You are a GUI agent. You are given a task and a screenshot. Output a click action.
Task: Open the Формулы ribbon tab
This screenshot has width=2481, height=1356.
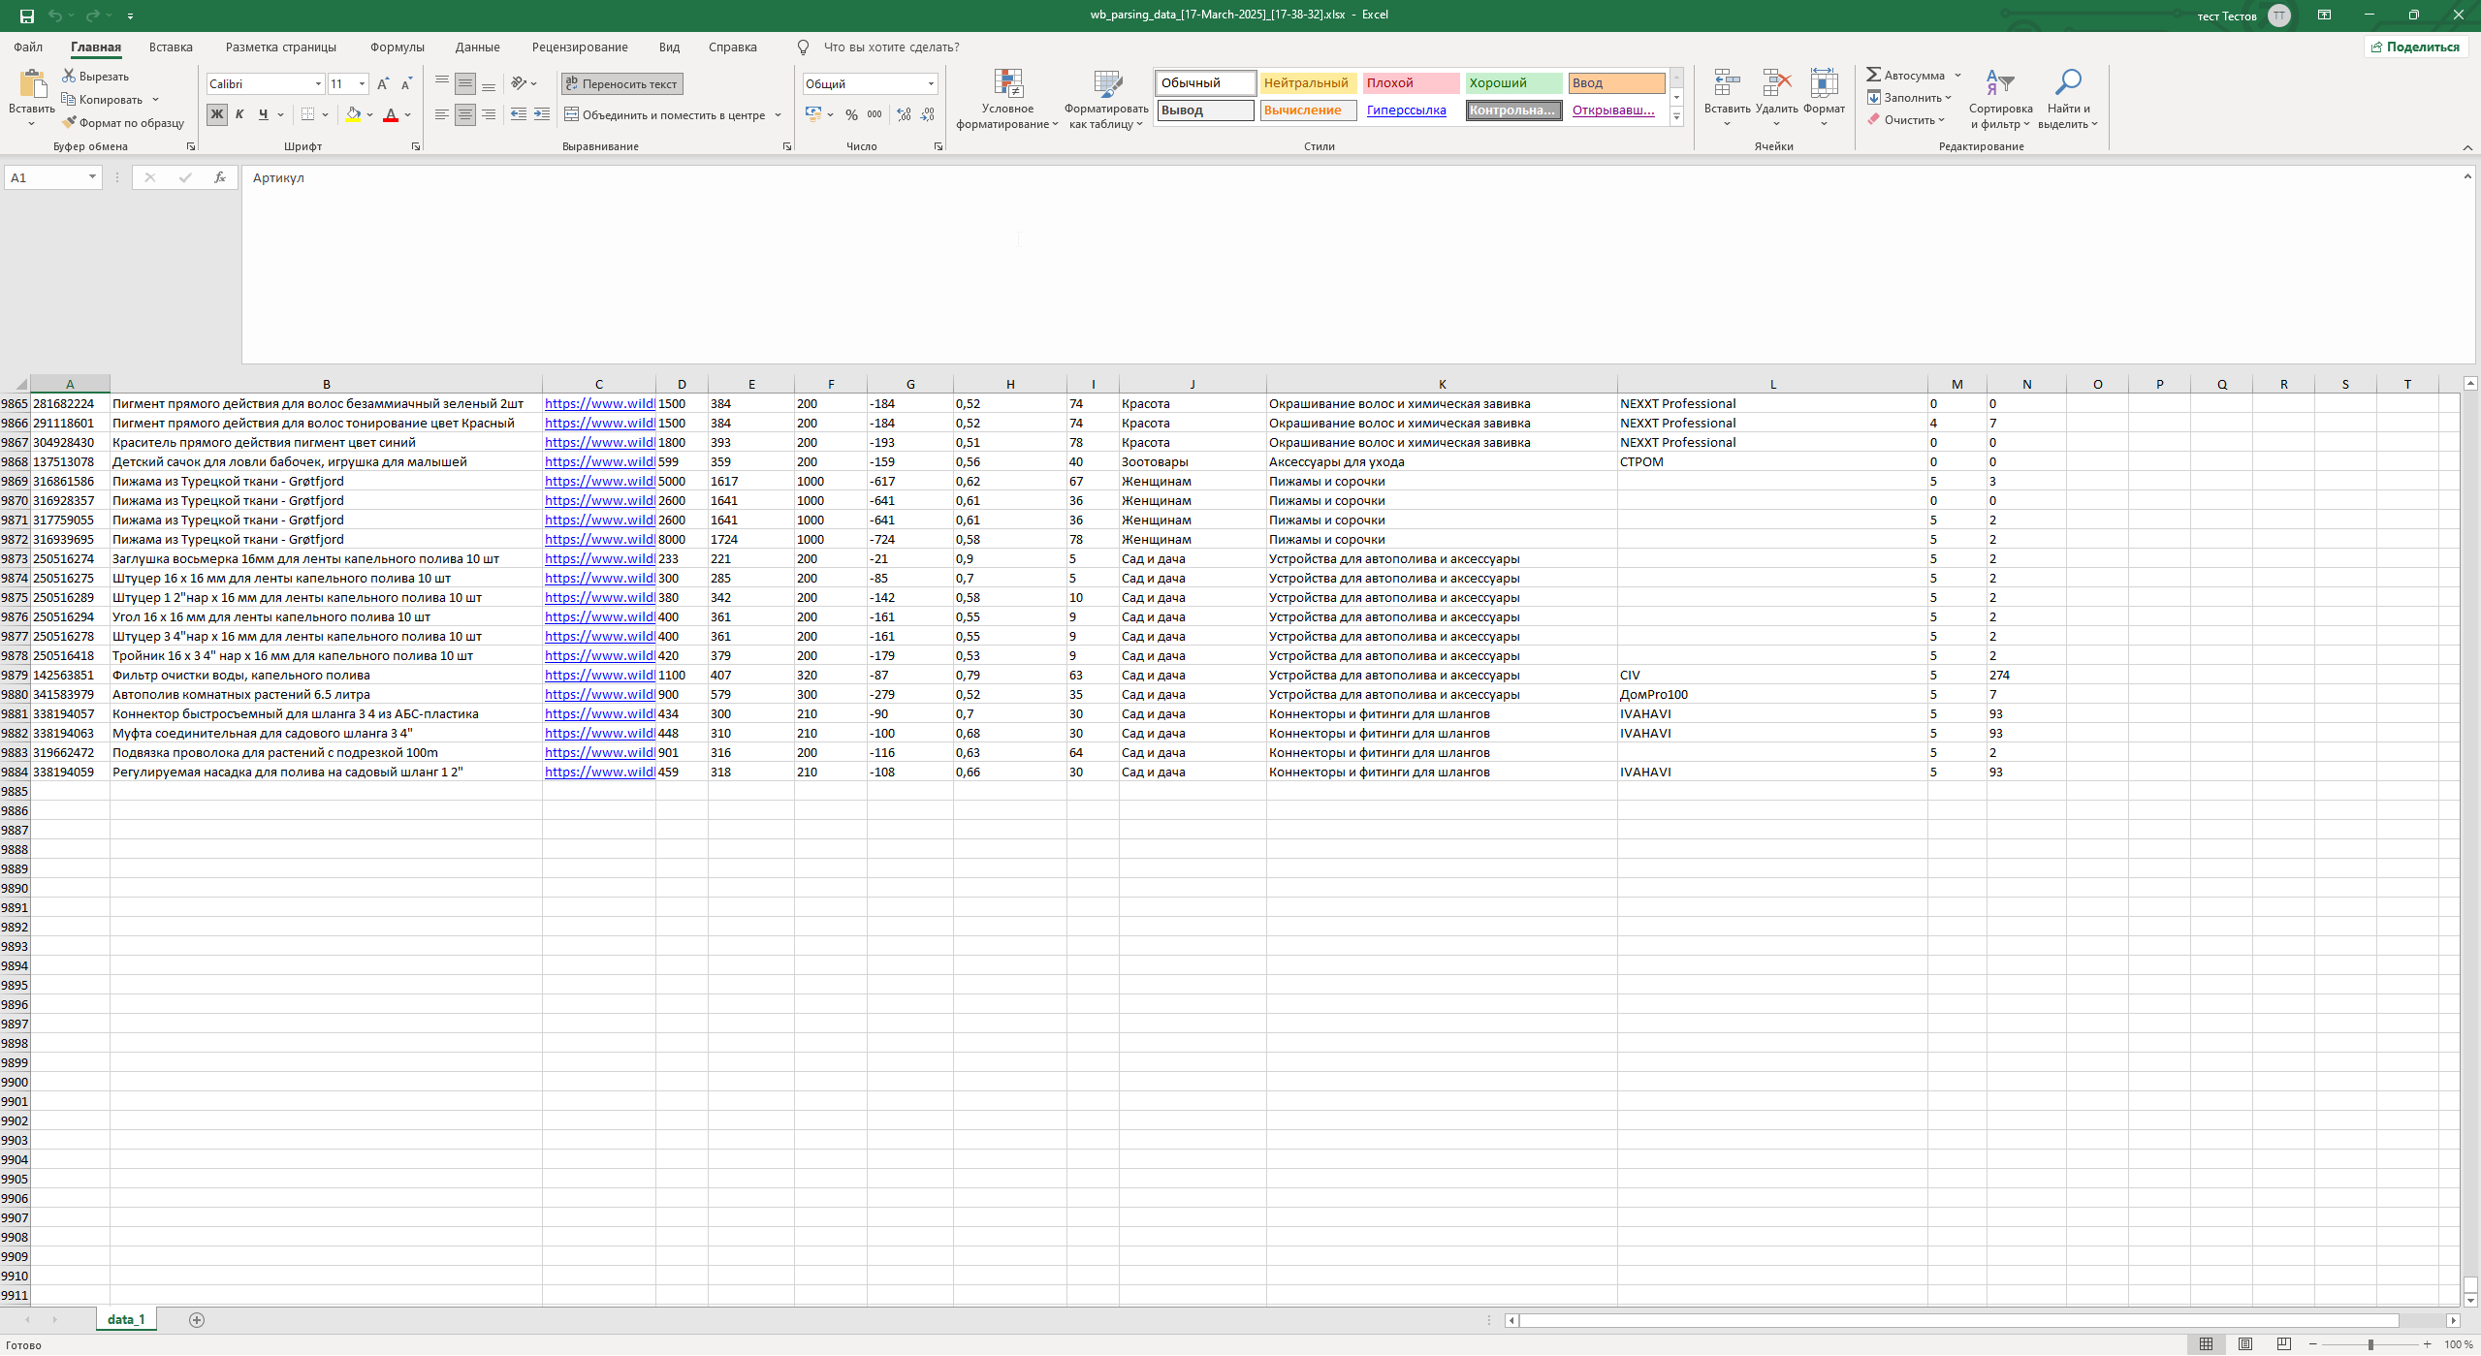click(x=397, y=47)
